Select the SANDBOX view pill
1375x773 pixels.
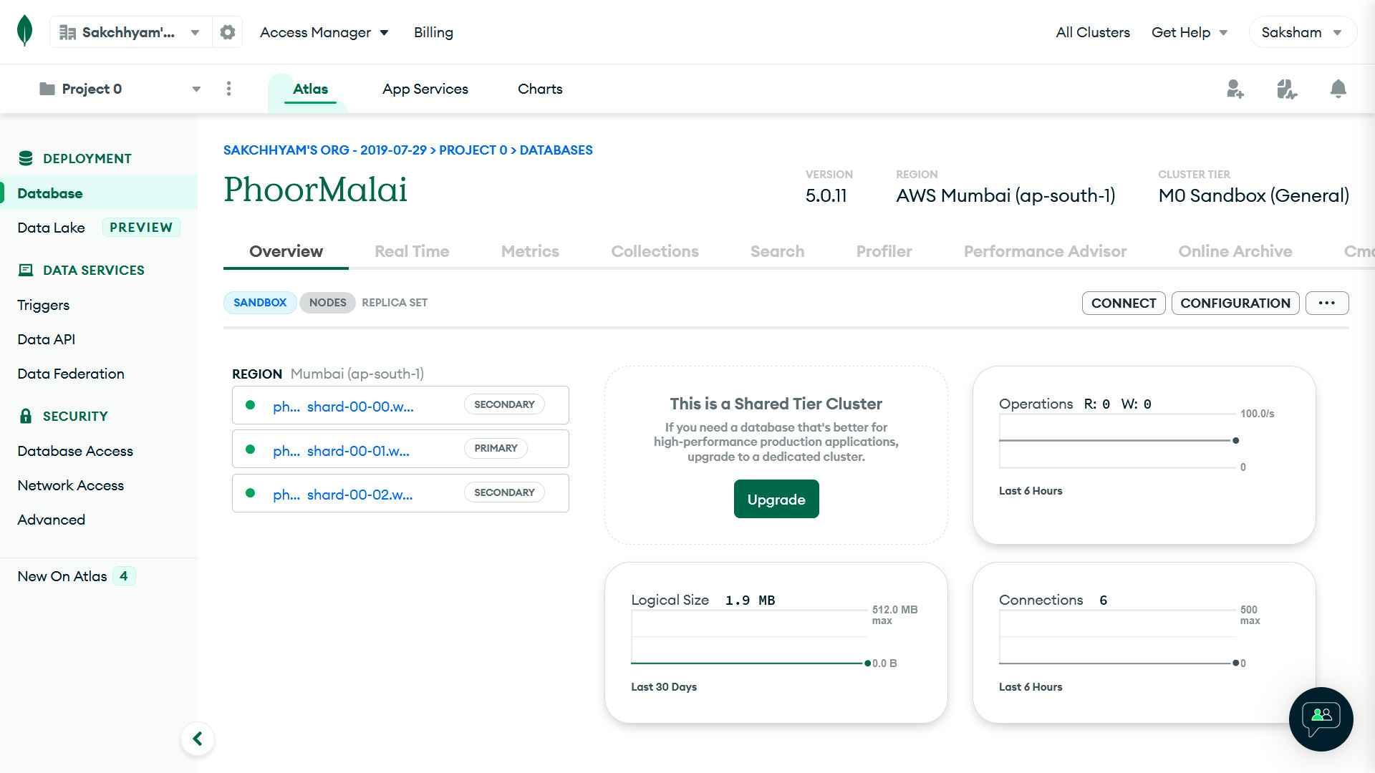(x=260, y=303)
